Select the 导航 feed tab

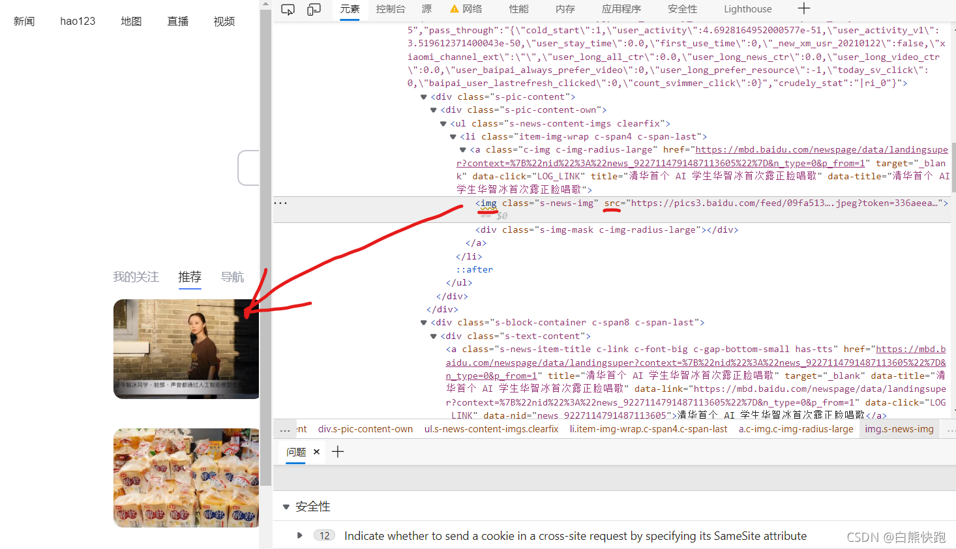[x=232, y=277]
